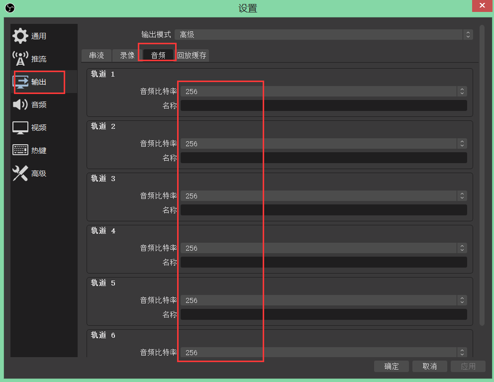Image resolution: width=494 pixels, height=382 pixels.
Task: Click the Track 1 名称 input field
Action: pyautogui.click(x=323, y=105)
